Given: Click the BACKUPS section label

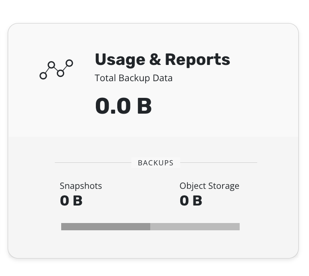Looking at the screenshot, I should (x=156, y=163).
